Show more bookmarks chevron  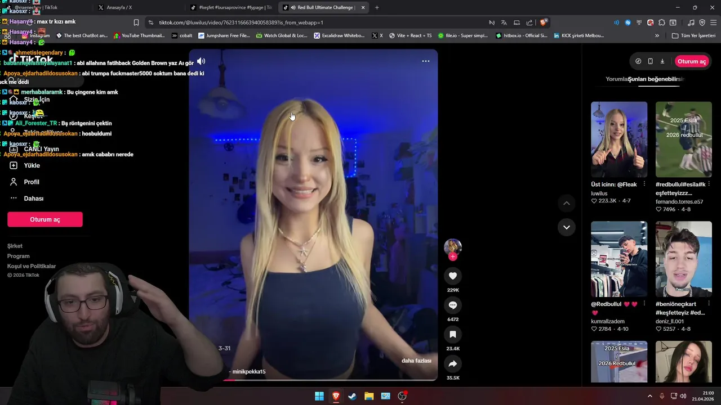click(x=657, y=35)
